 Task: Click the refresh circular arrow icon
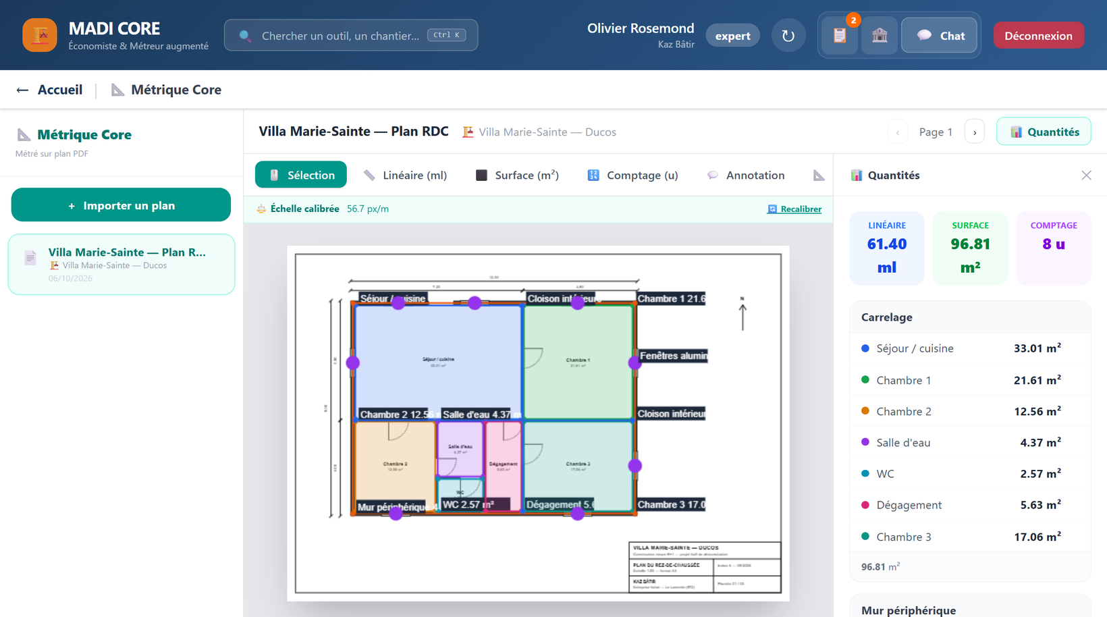tap(788, 36)
